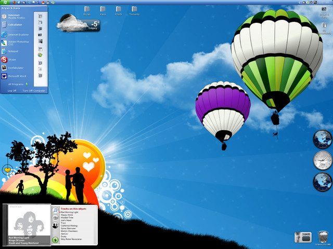Image resolution: width=333 pixels, height=249 pixels.
Task: Select track 'Holy Roller Novocaine'
Action: pos(71,239)
